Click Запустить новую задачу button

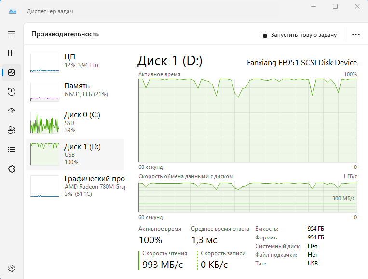(x=298, y=35)
